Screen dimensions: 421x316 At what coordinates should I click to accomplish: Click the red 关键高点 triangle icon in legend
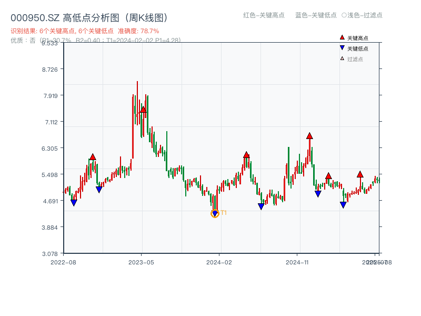(x=342, y=37)
